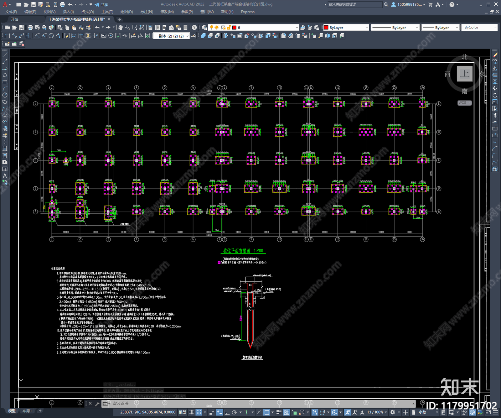Click the Plot printer icon in the Standard toolbar
This screenshot has width=501, height=418.
30,28
